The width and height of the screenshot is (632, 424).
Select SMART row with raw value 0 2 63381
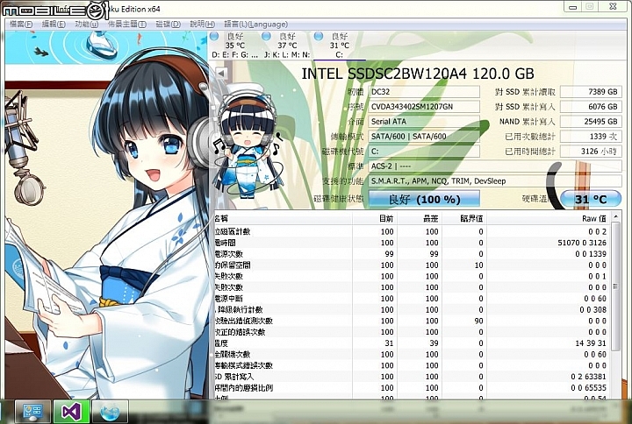point(412,377)
